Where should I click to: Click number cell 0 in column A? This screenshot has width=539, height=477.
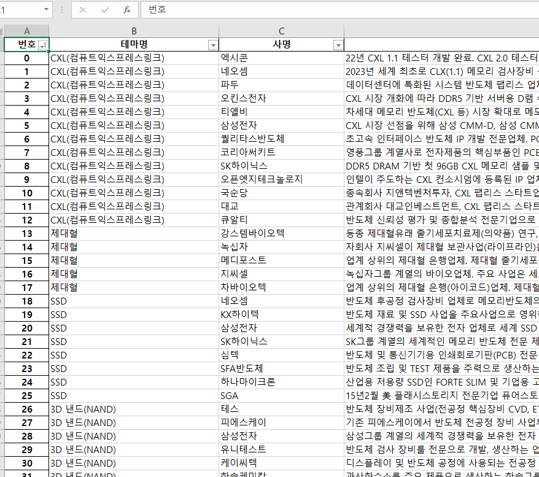[x=26, y=58]
